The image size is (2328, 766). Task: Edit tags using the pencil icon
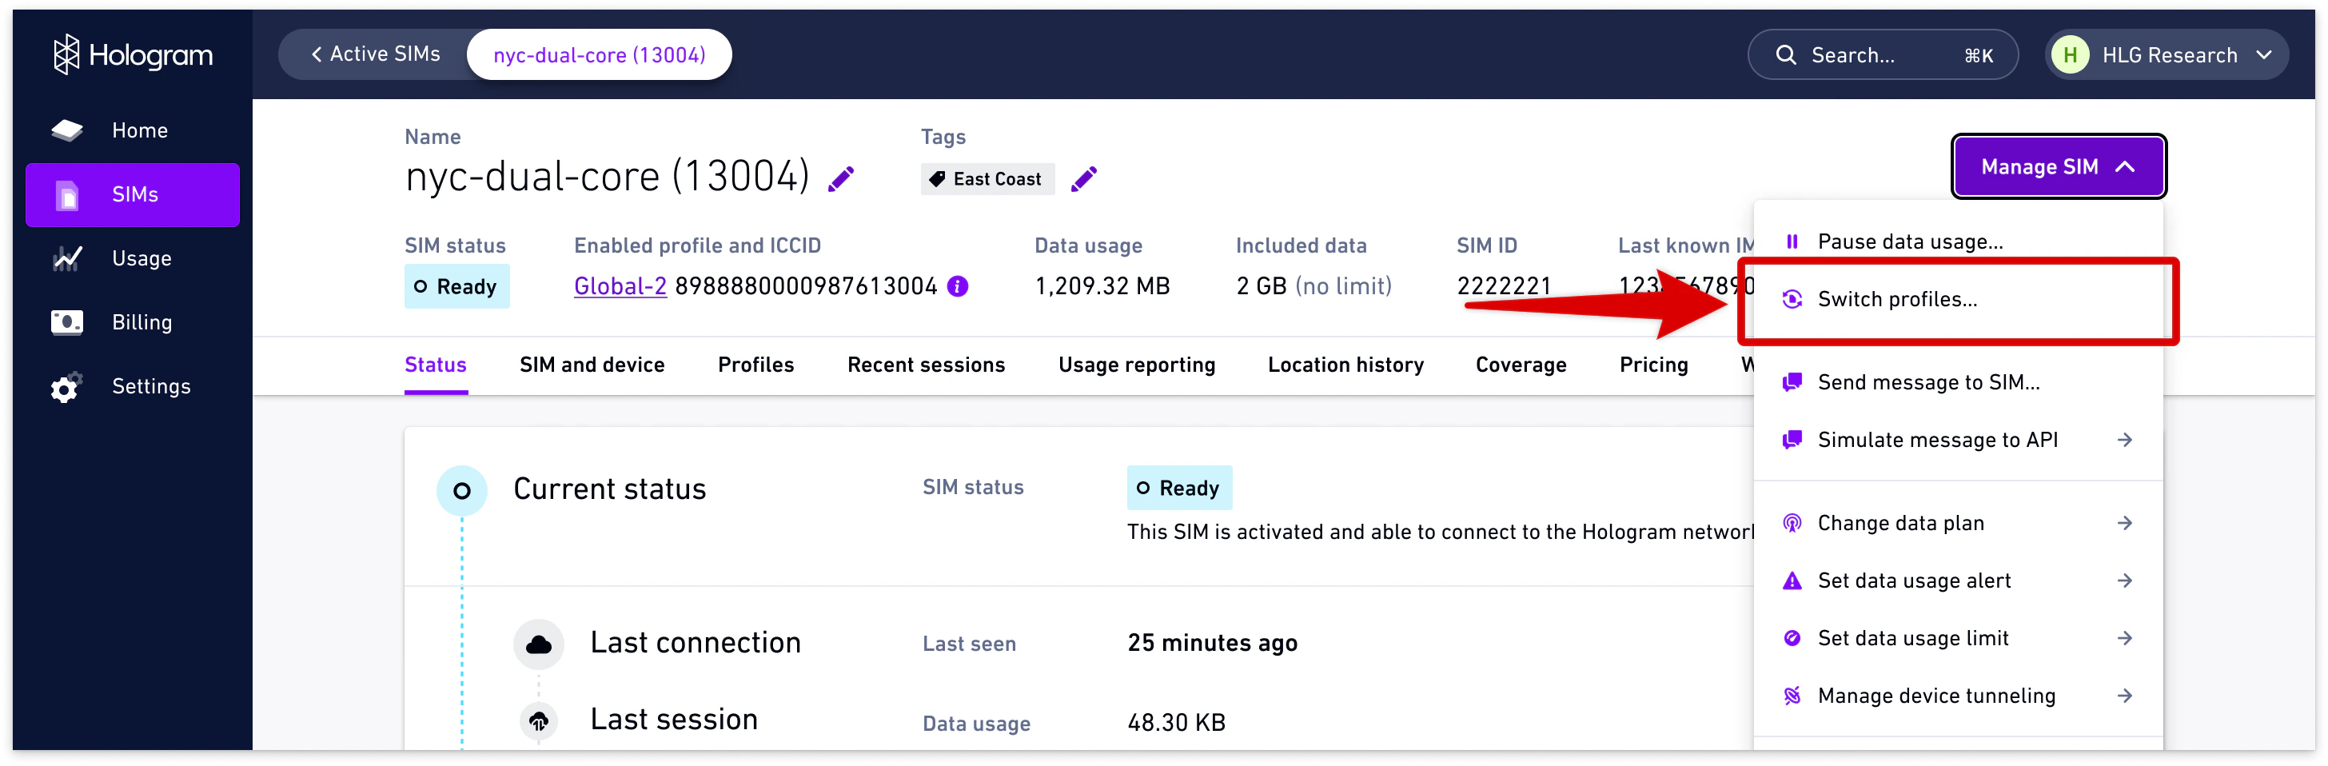[1083, 179]
